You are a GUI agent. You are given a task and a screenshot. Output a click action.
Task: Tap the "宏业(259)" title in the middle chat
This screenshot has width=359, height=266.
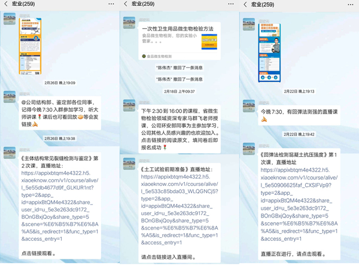[142, 4]
